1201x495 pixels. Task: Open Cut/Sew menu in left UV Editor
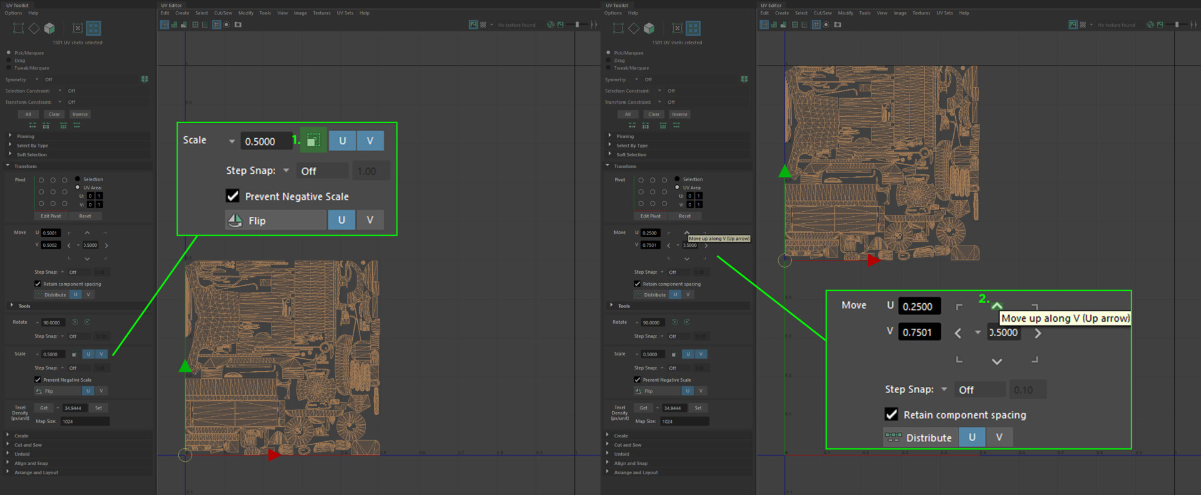[x=223, y=13]
